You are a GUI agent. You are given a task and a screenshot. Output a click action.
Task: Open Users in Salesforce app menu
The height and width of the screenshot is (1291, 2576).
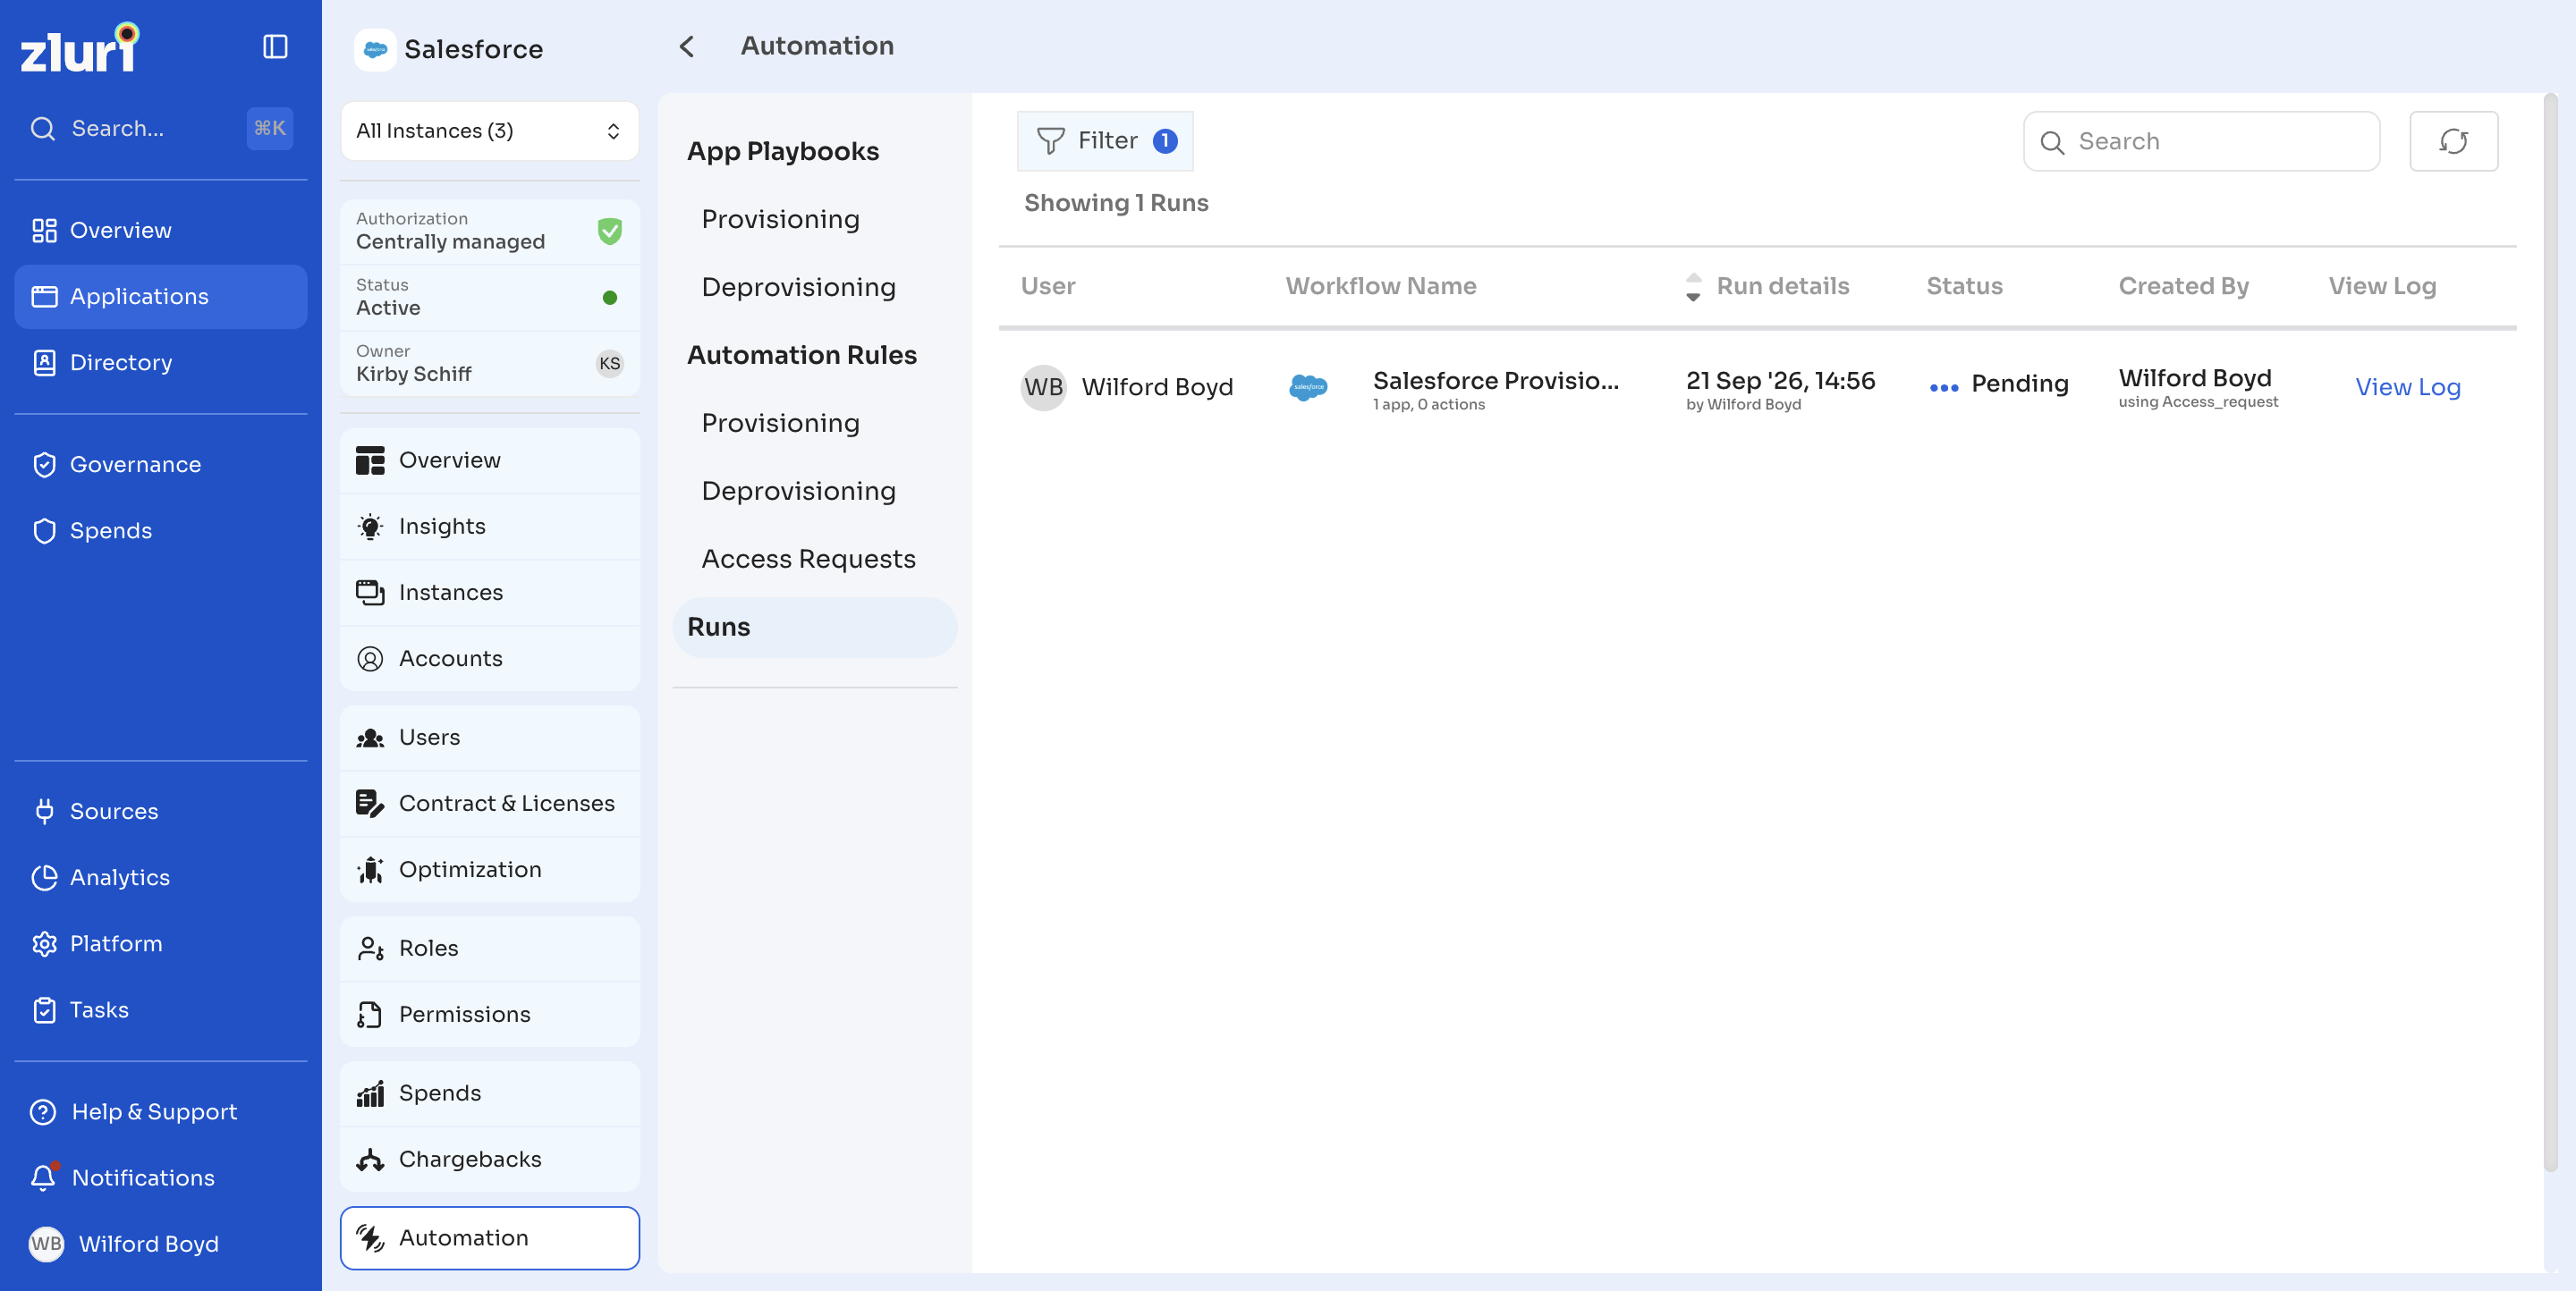click(489, 738)
